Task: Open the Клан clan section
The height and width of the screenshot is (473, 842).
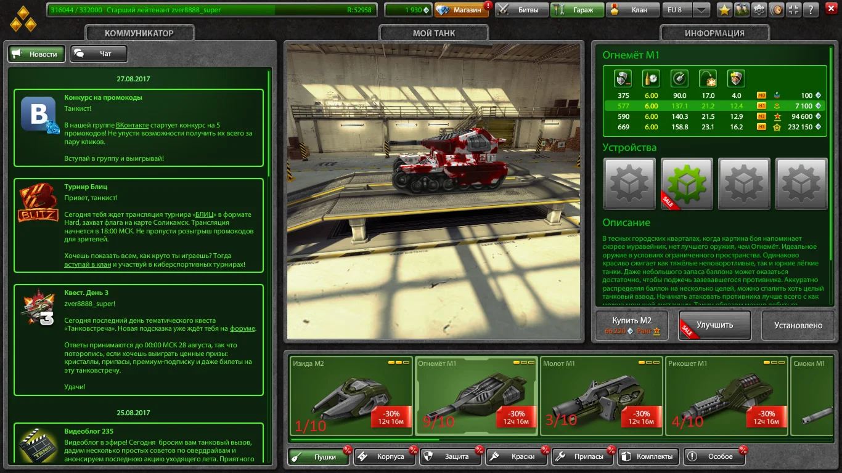Action: pos(632,10)
